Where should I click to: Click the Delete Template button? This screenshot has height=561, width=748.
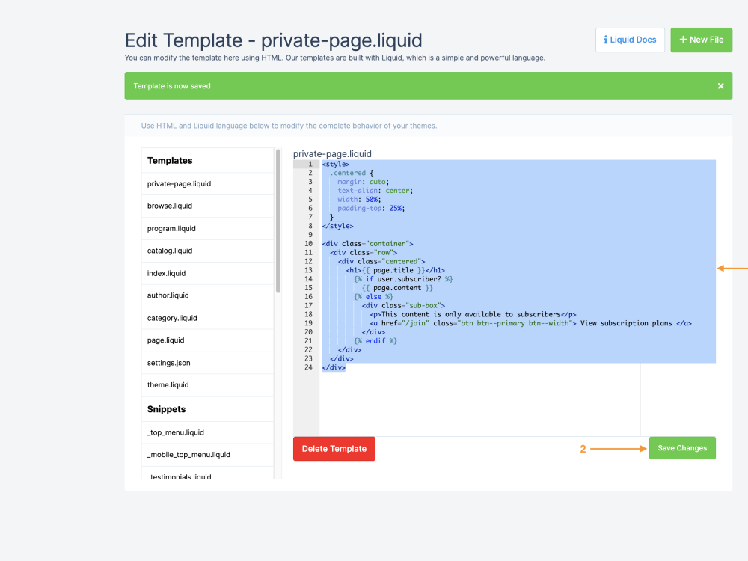tap(334, 449)
